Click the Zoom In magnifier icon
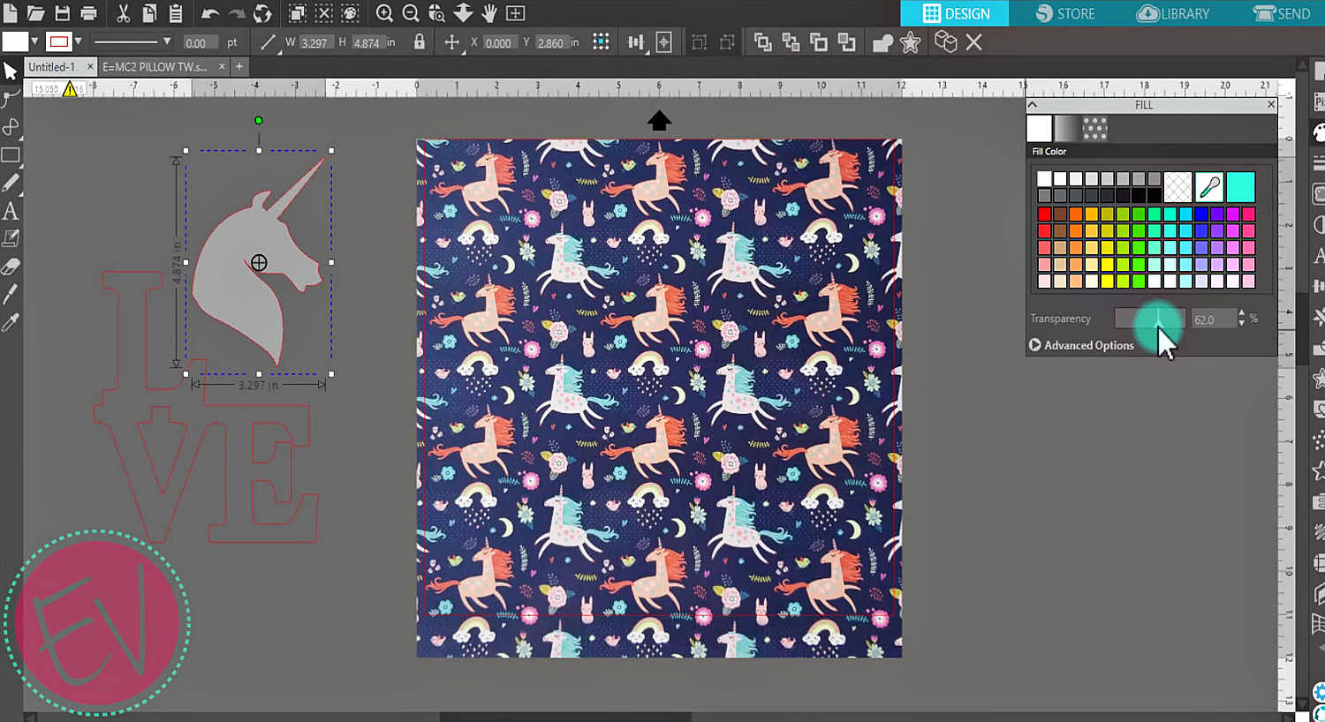This screenshot has width=1325, height=722. point(384,13)
